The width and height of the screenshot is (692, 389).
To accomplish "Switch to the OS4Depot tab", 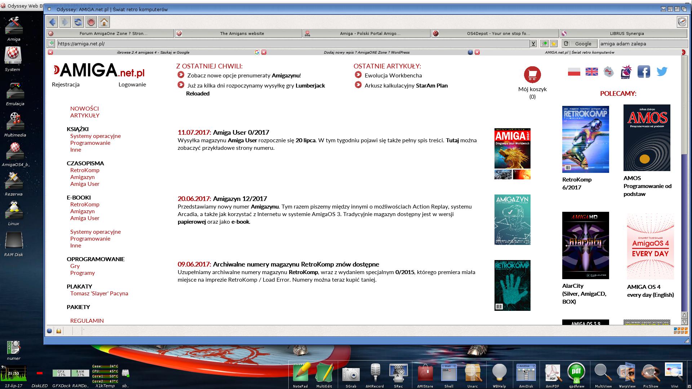I will click(x=495, y=33).
